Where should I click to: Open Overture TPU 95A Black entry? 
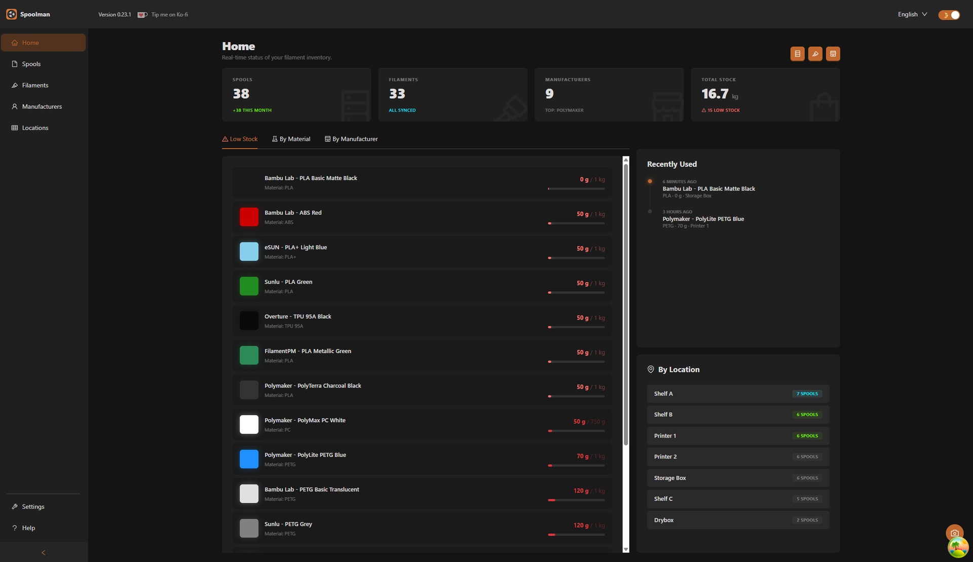click(x=422, y=321)
